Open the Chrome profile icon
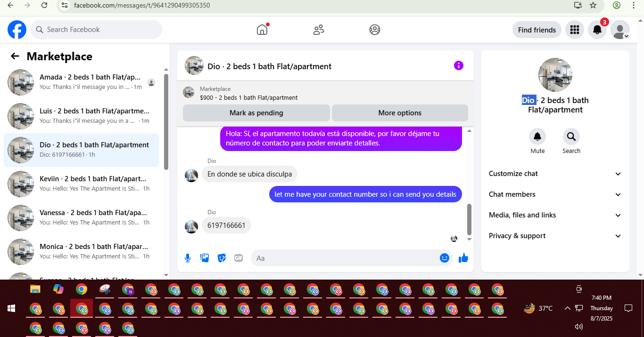This screenshot has height=337, width=644. tap(617, 5)
